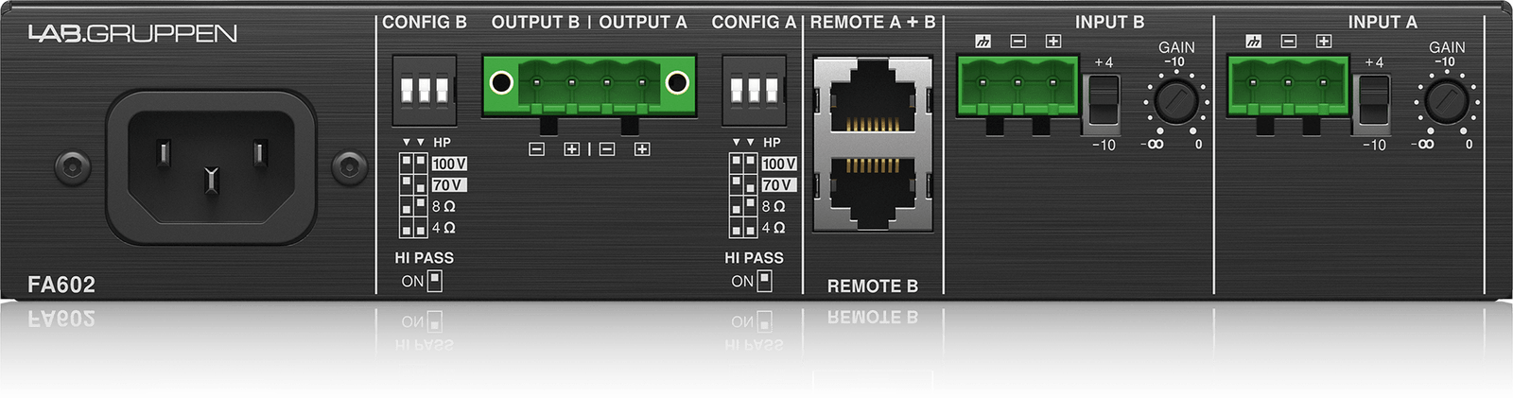Flip Input B +4/-10 sensitivity switch
The width and height of the screenshot is (1513, 398).
(x=1102, y=101)
